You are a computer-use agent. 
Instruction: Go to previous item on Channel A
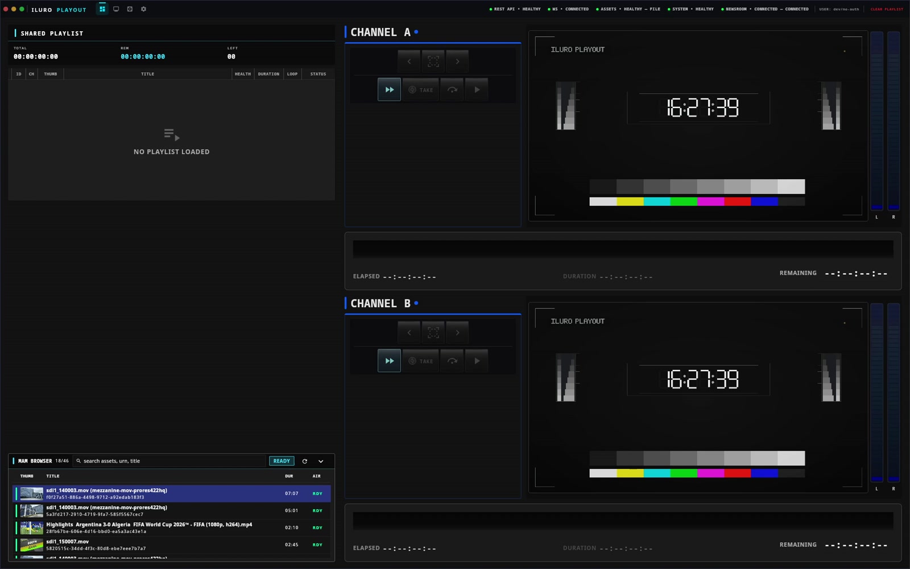point(409,61)
